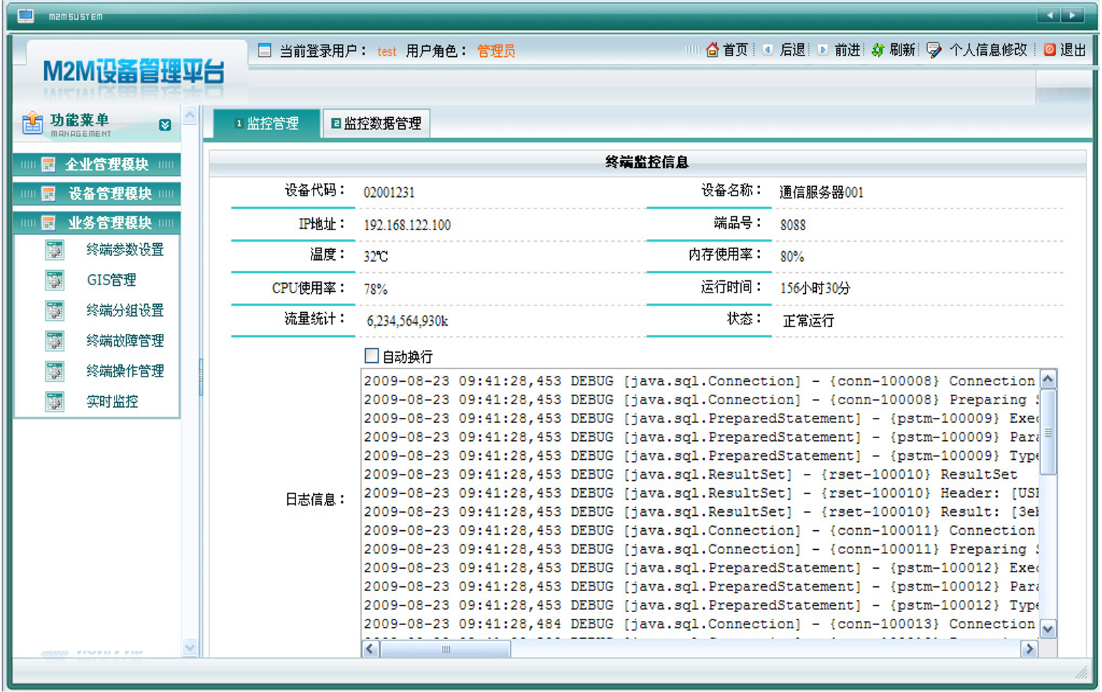Collapse the 功能菜单 panel with chevron

(165, 125)
